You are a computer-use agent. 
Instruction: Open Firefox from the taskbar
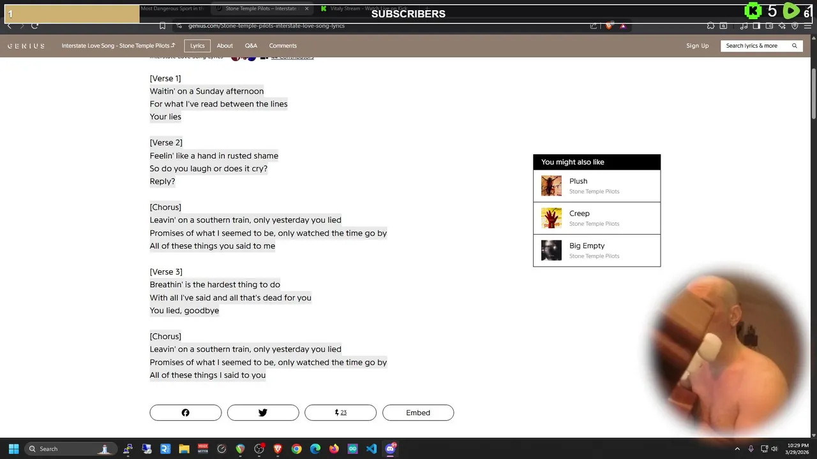334,449
